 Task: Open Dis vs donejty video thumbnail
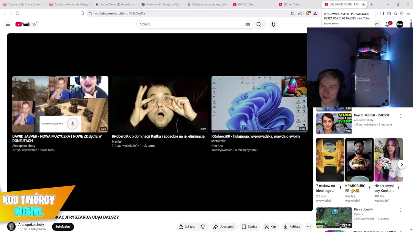coord(334,217)
